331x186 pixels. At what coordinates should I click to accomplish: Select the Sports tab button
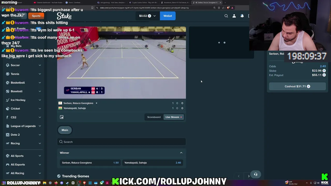(x=36, y=16)
